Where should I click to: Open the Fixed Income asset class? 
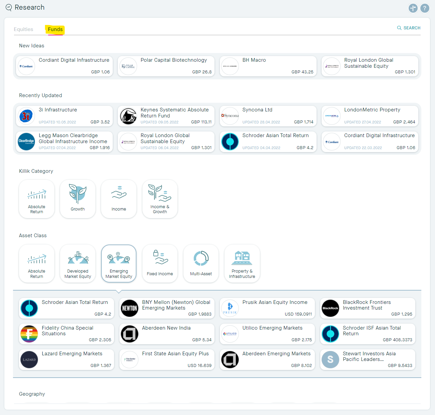coord(160,264)
